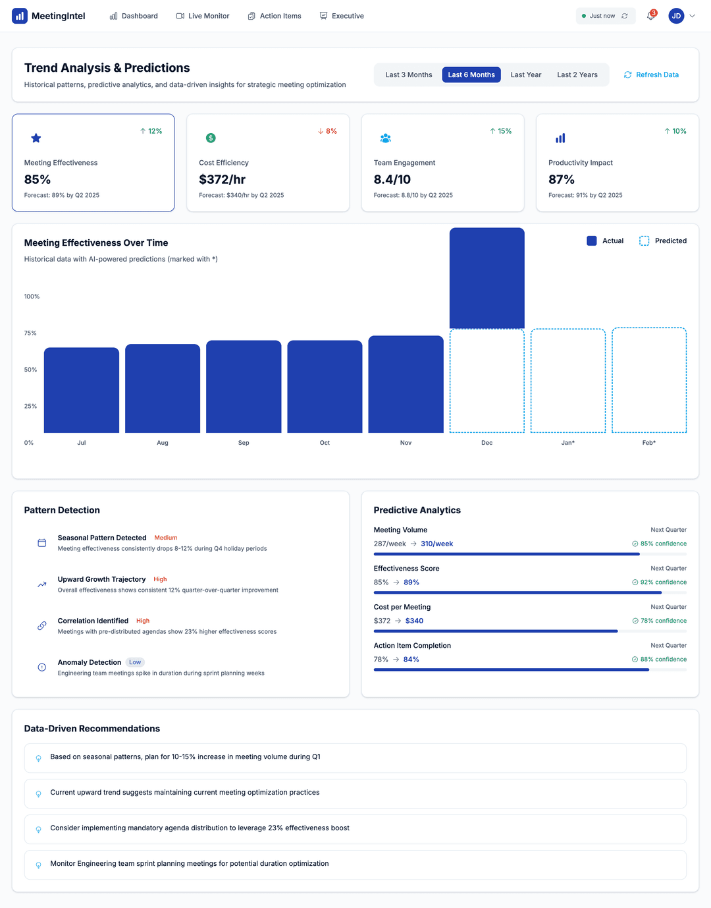
Task: Open the notifications bell
Action: pos(650,16)
